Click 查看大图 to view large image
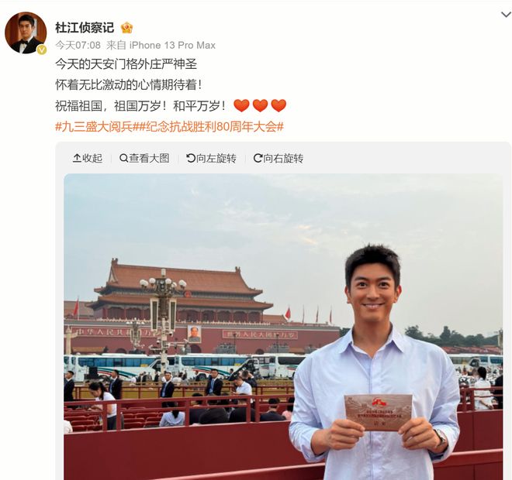This screenshot has height=480, width=512. pos(144,159)
